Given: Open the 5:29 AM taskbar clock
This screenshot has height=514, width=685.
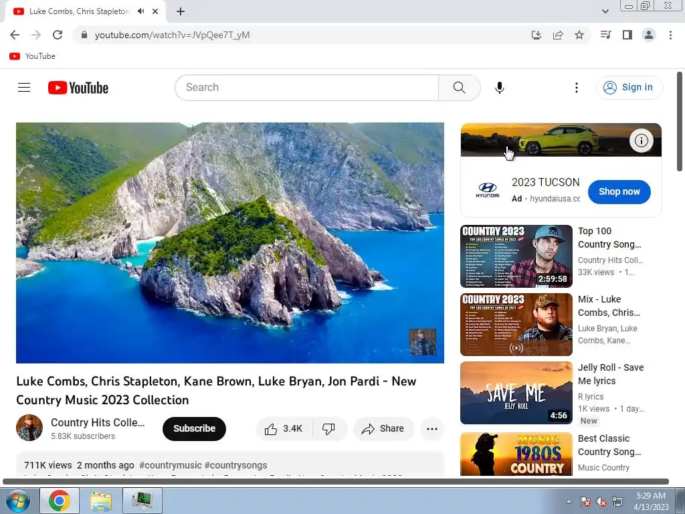Looking at the screenshot, I should pos(651,501).
